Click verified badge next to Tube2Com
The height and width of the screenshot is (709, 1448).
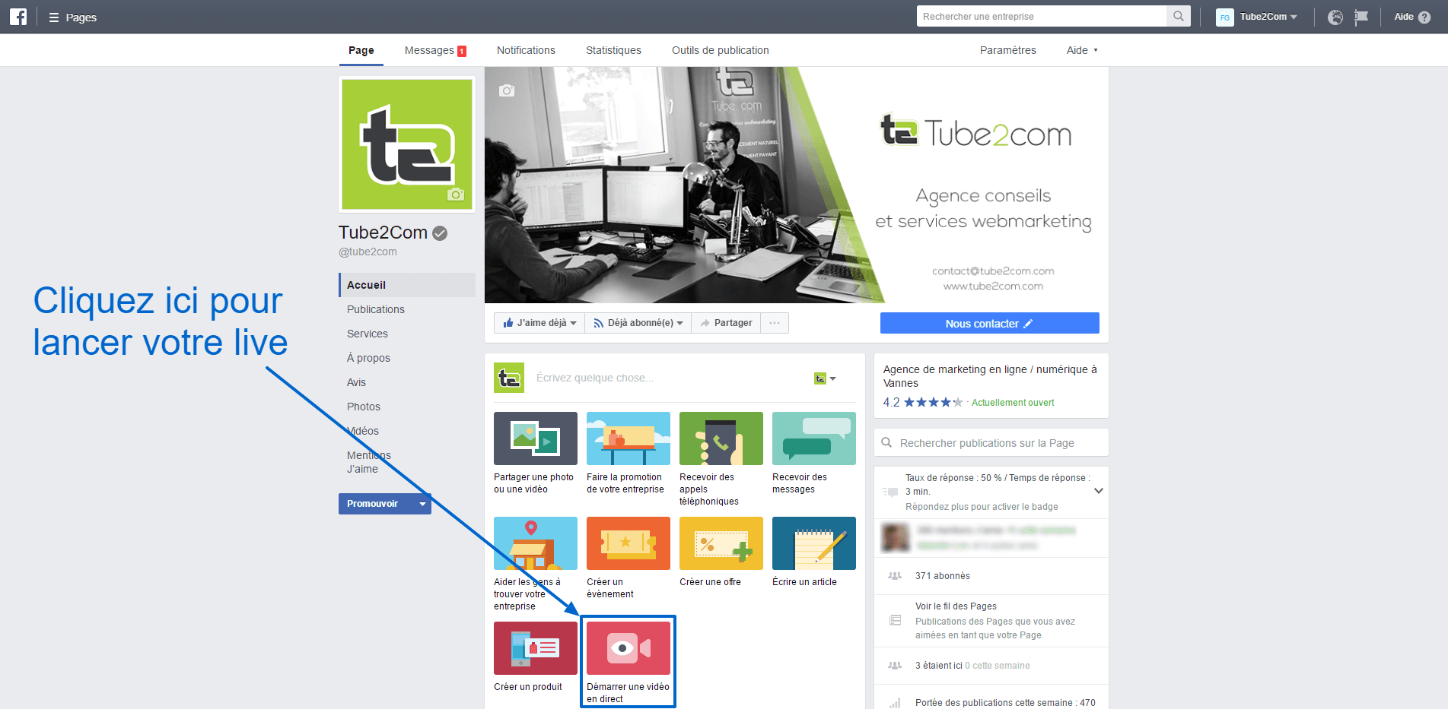click(x=440, y=233)
